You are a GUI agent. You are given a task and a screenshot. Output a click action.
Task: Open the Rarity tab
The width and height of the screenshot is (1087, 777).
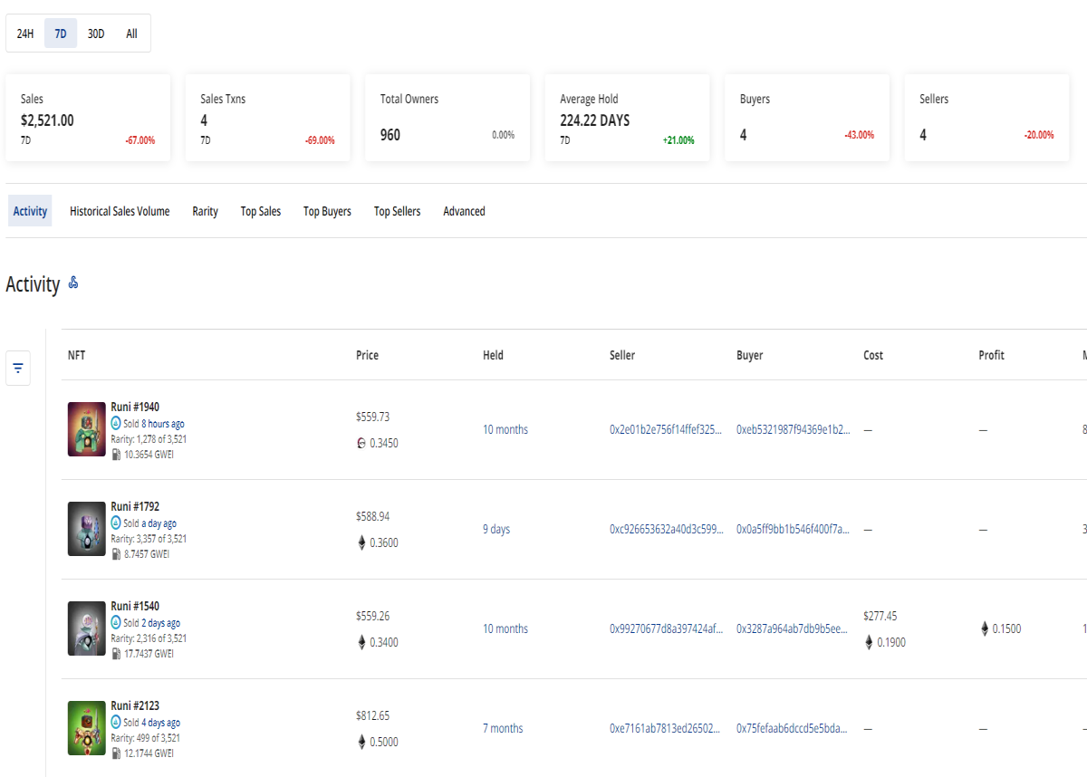pos(206,211)
